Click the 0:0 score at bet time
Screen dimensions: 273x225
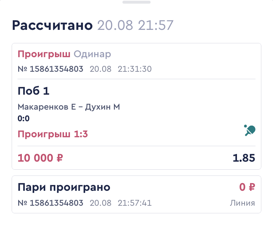pyautogui.click(x=24, y=119)
